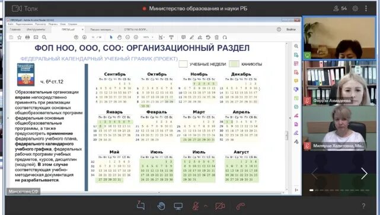Expand microphone options chevron next to mic
The height and width of the screenshot is (215, 380).
206,206
